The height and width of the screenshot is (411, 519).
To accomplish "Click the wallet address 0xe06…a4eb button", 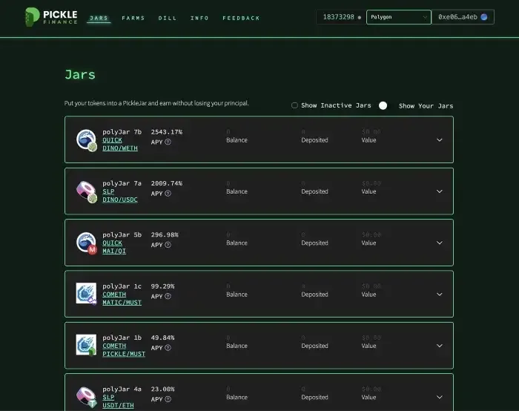I will click(x=463, y=17).
